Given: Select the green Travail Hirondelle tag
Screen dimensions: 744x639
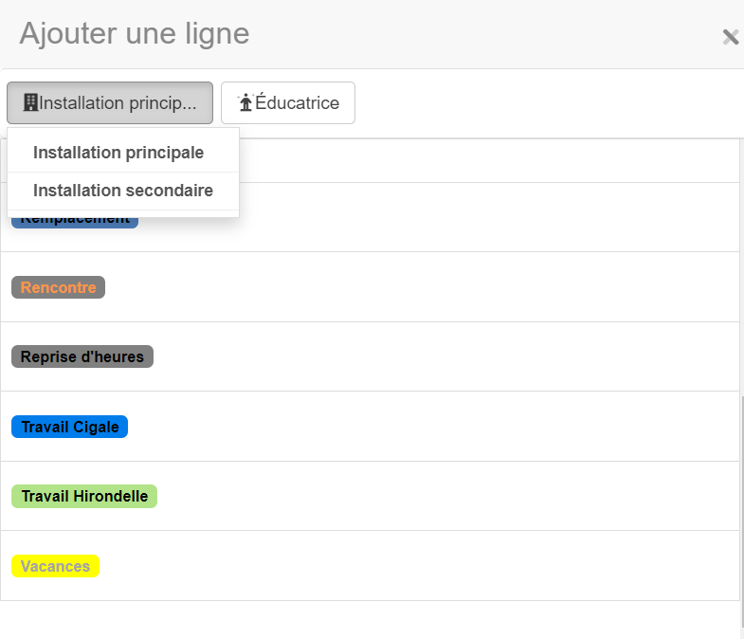Looking at the screenshot, I should [84, 496].
